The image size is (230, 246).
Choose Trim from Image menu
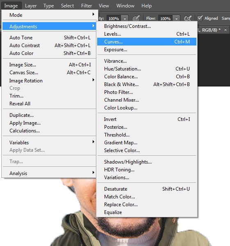[49, 96]
